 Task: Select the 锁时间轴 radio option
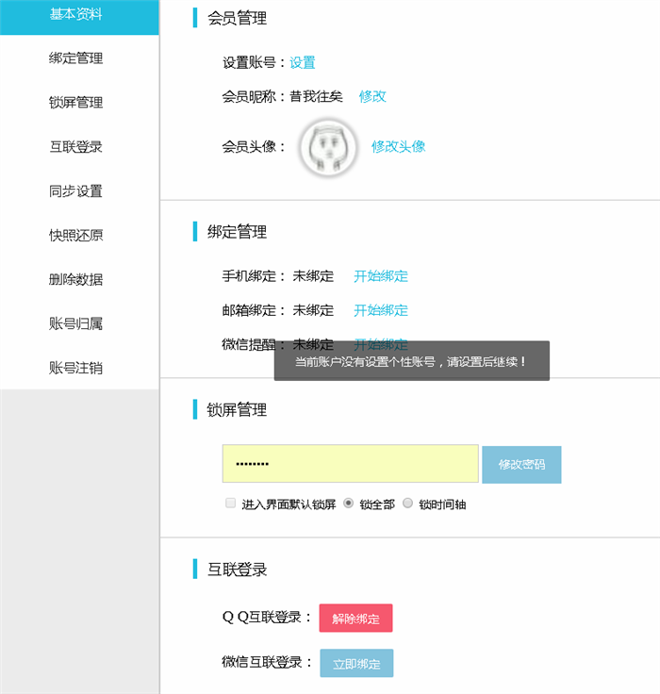(408, 504)
